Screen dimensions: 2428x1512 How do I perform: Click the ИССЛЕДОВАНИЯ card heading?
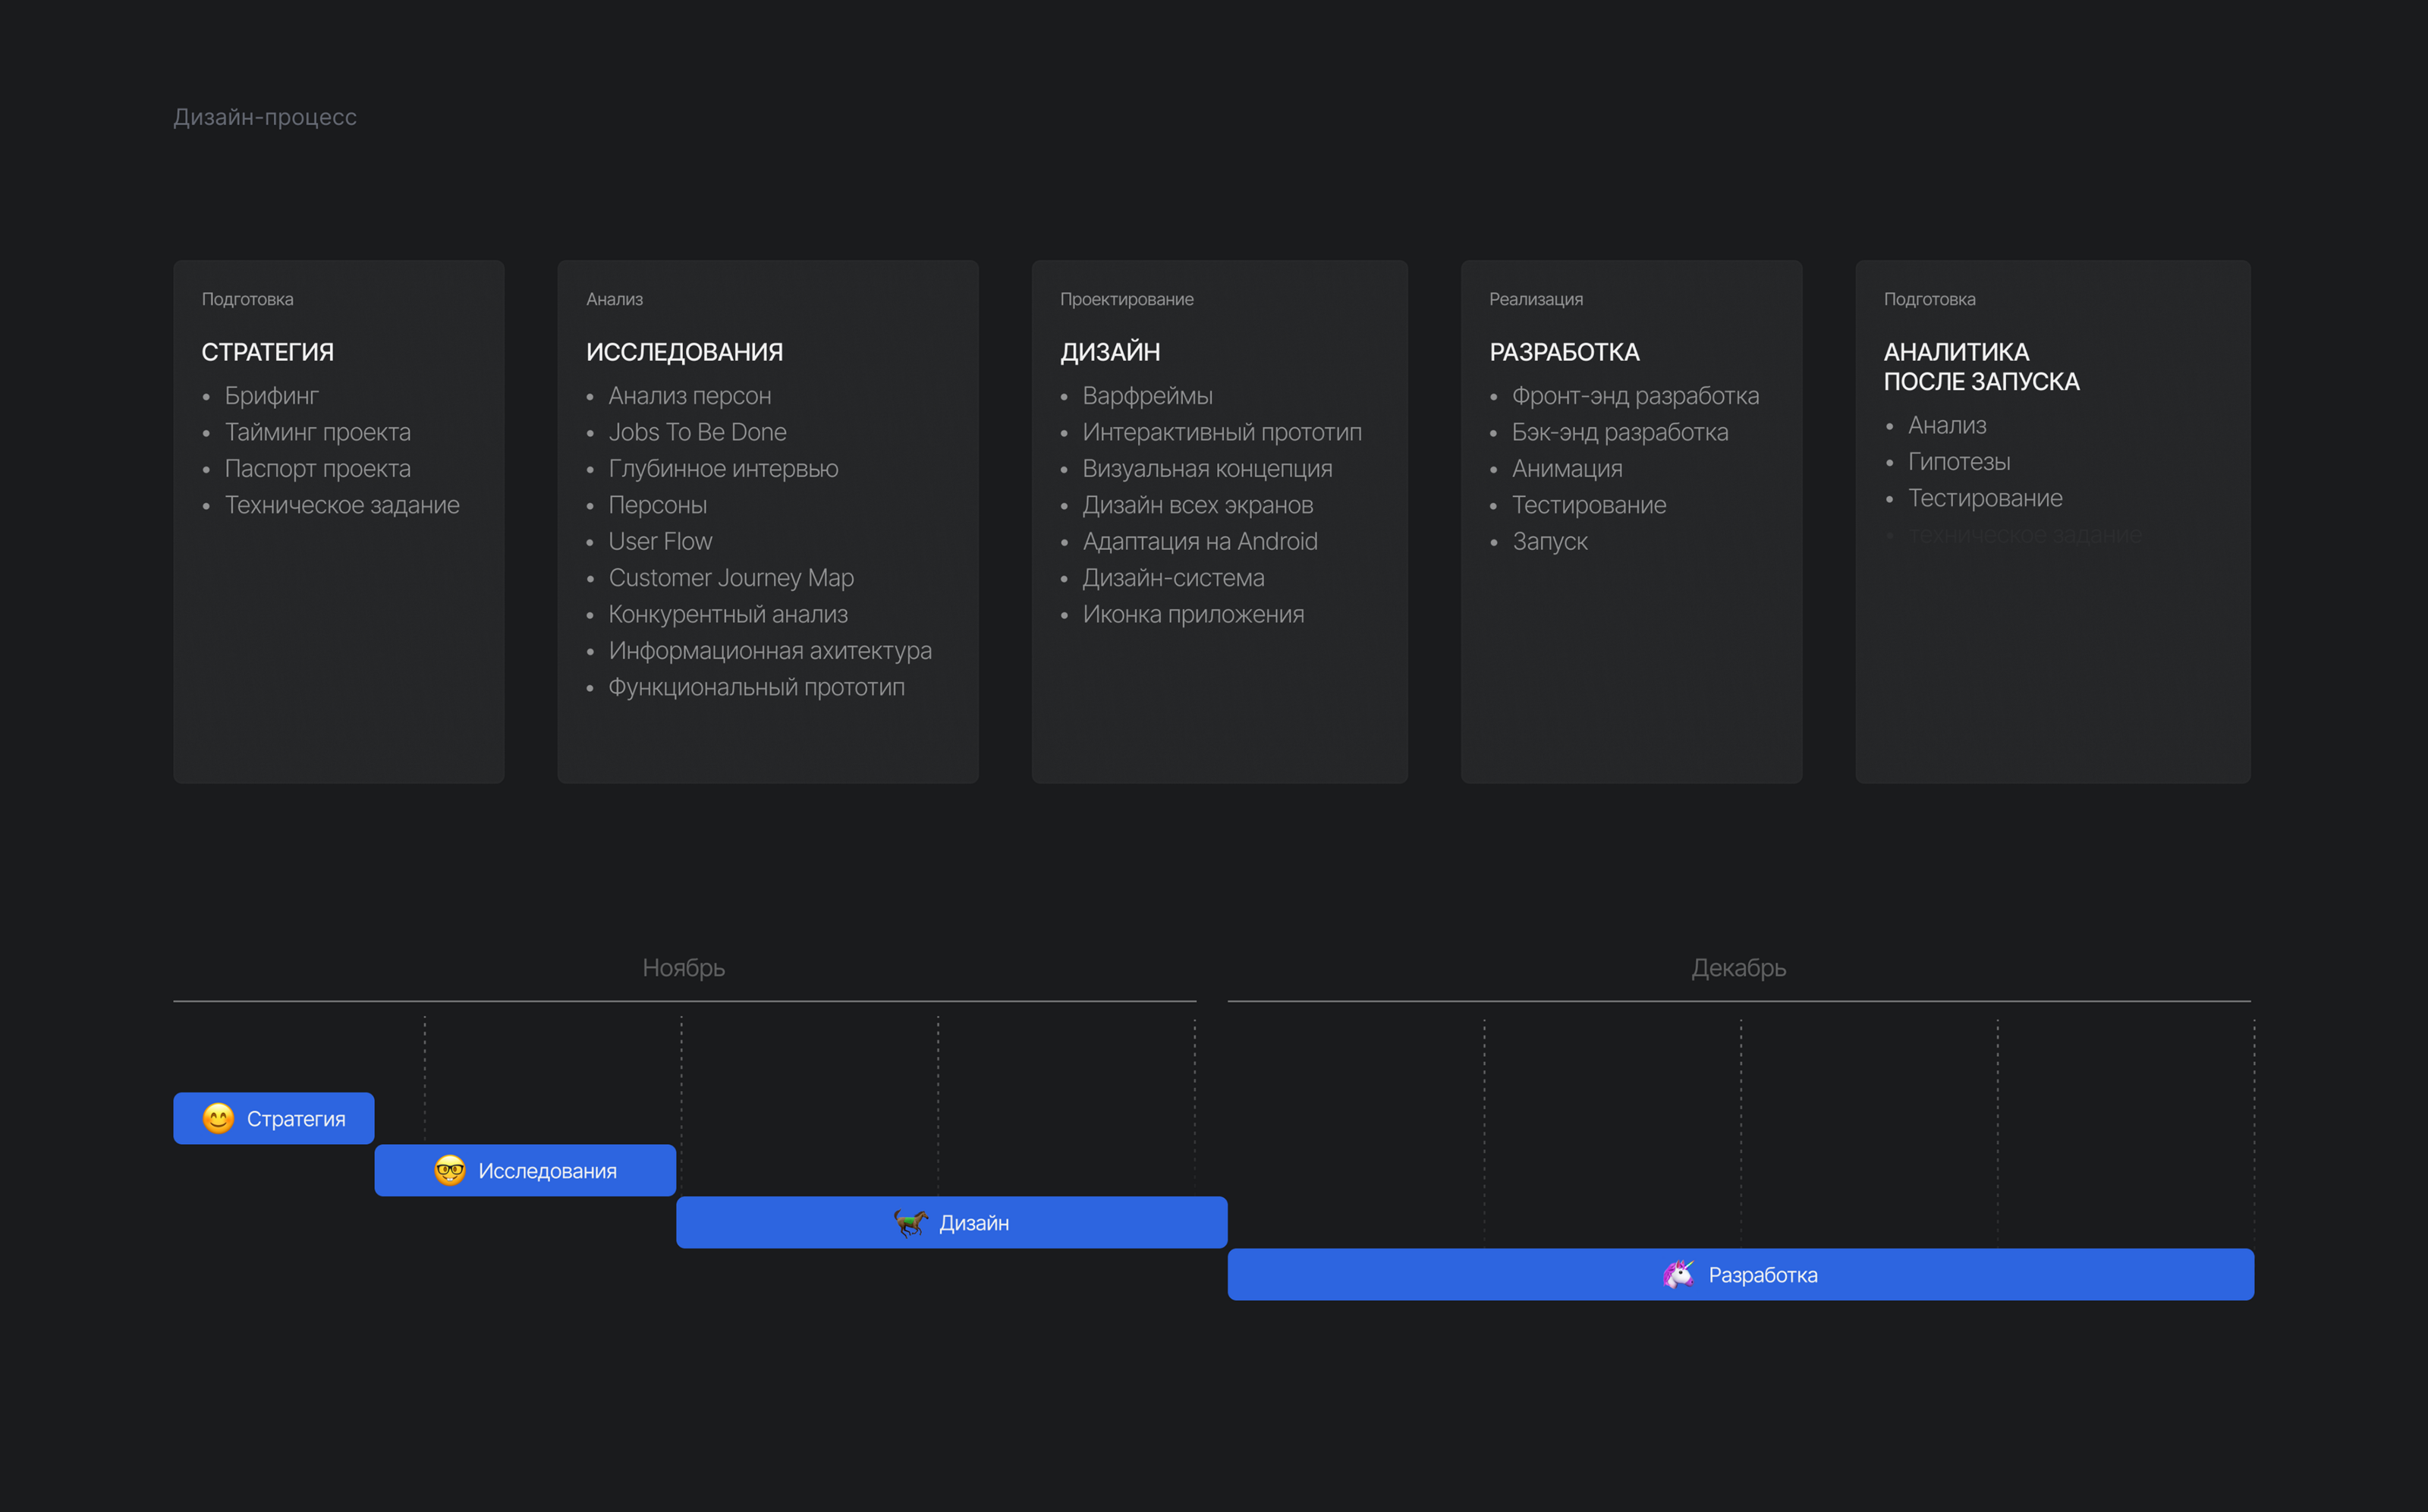pos(684,352)
